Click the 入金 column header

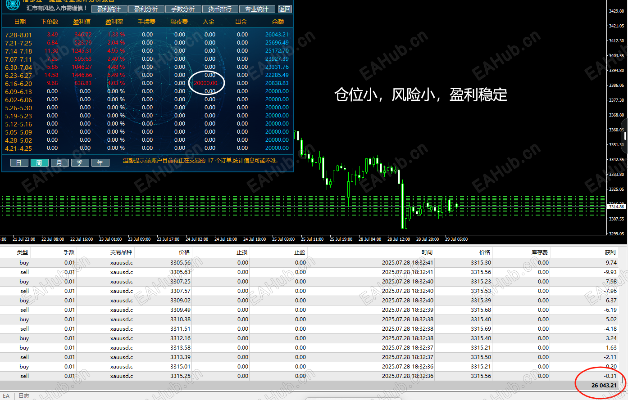coord(209,22)
